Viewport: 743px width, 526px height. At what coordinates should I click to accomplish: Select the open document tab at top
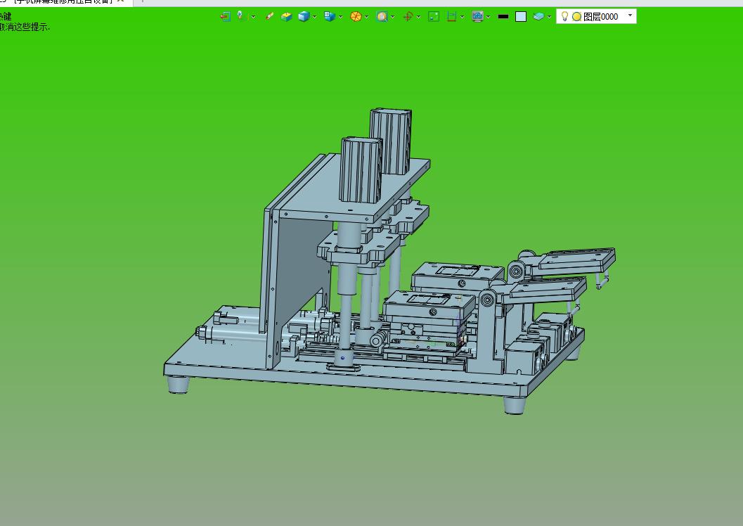click(62, 2)
